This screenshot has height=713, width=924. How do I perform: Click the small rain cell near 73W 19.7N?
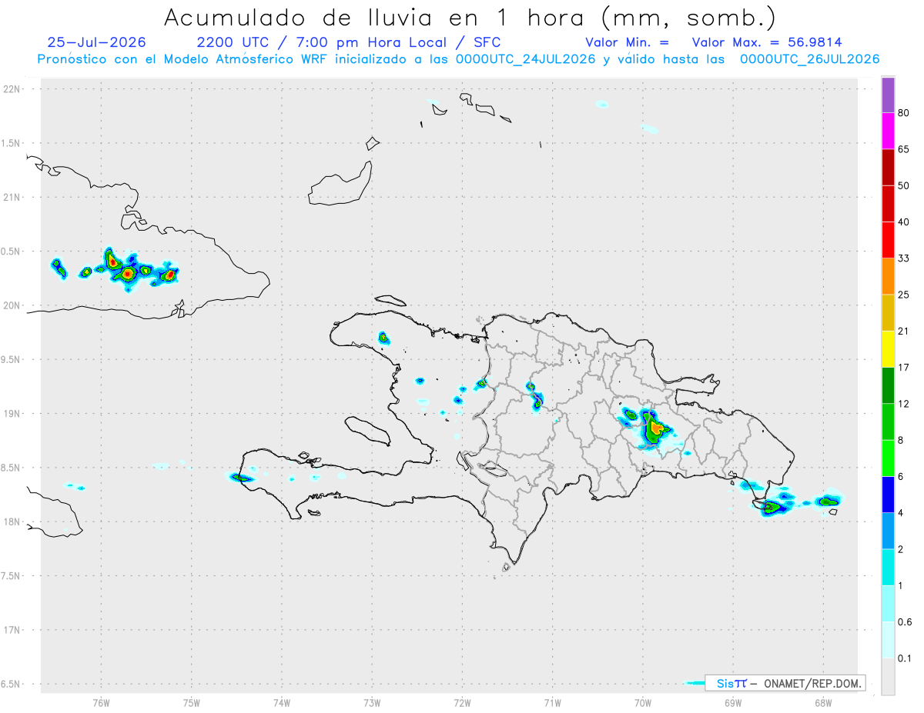pos(383,337)
